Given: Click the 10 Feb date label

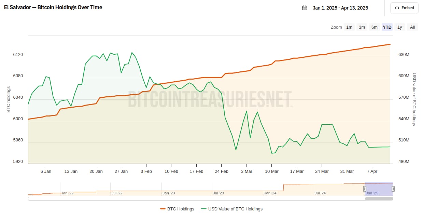Looking at the screenshot, I should click(x=171, y=171).
